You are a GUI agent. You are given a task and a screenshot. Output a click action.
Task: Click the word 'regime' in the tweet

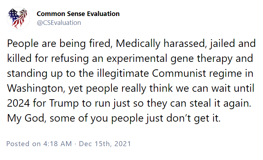coord(225,74)
